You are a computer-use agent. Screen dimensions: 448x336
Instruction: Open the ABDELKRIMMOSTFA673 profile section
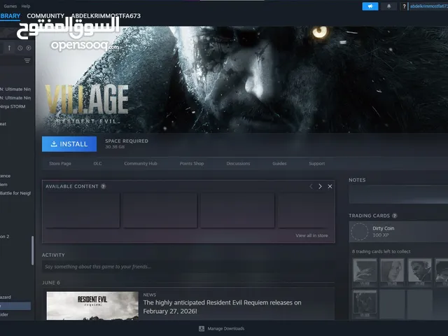(106, 16)
